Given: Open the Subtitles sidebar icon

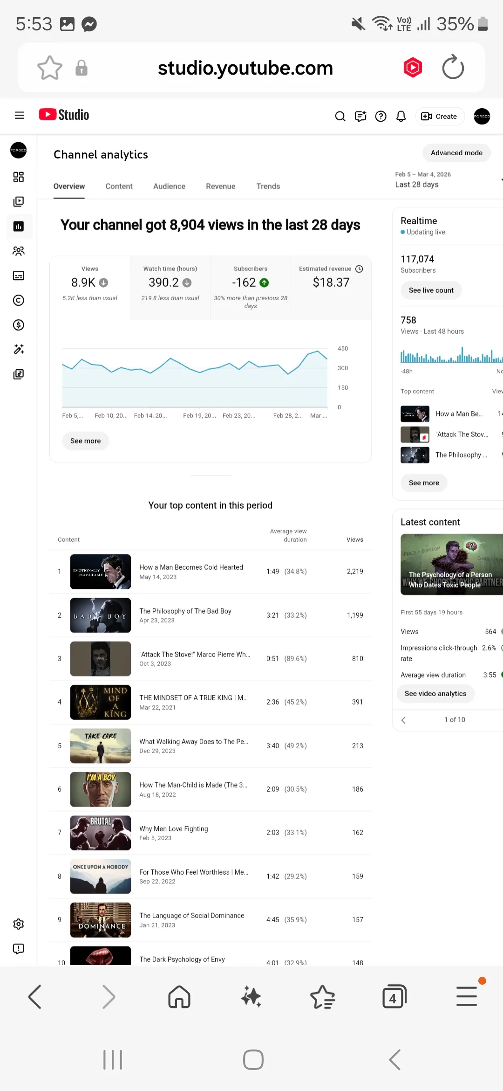Looking at the screenshot, I should pyautogui.click(x=19, y=276).
